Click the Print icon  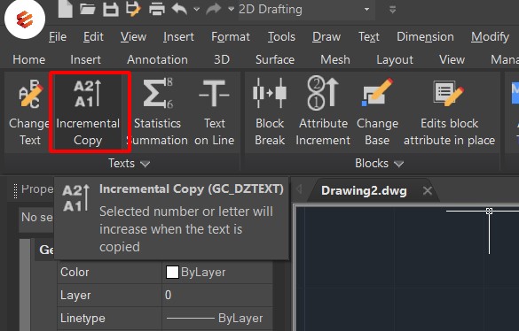156,9
